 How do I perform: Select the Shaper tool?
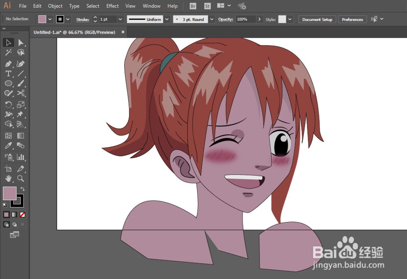pos(8,93)
